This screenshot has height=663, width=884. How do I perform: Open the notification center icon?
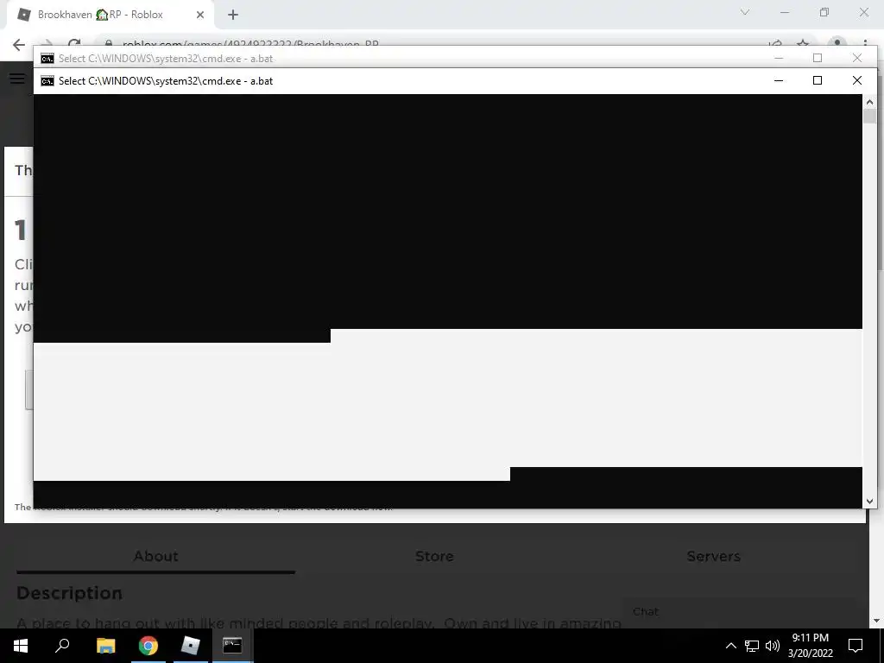[x=856, y=646]
